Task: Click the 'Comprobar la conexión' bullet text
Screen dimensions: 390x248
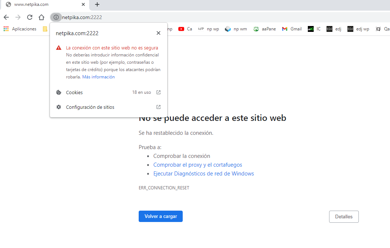Action: tap(182, 156)
